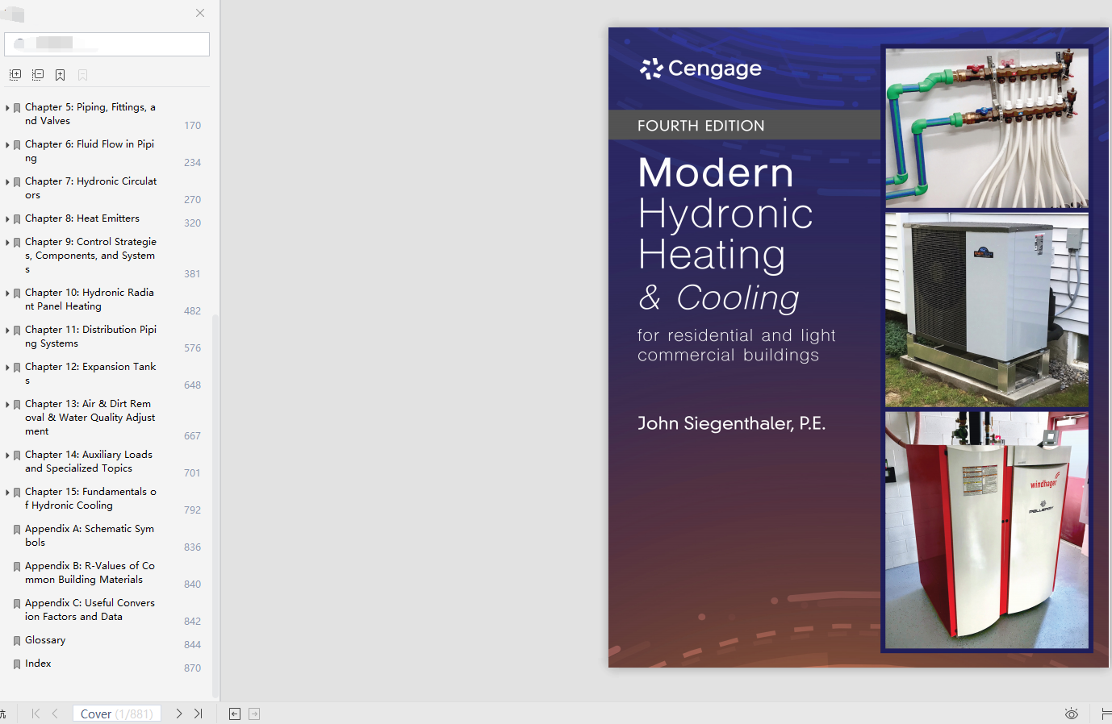Open Chapter 8: Heat Emitters
Viewport: 1112px width, 724px height.
click(x=82, y=218)
